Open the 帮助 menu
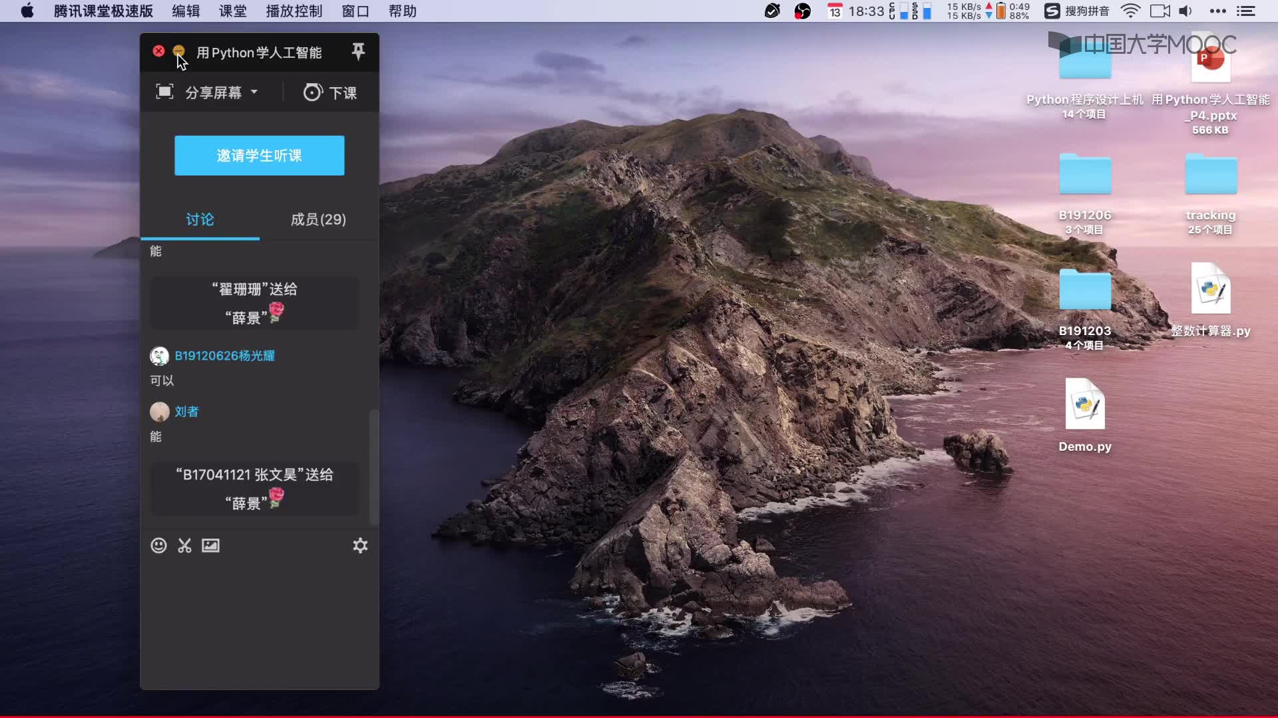 point(403,11)
